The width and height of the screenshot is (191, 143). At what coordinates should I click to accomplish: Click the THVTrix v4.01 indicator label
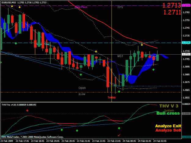[19, 105]
